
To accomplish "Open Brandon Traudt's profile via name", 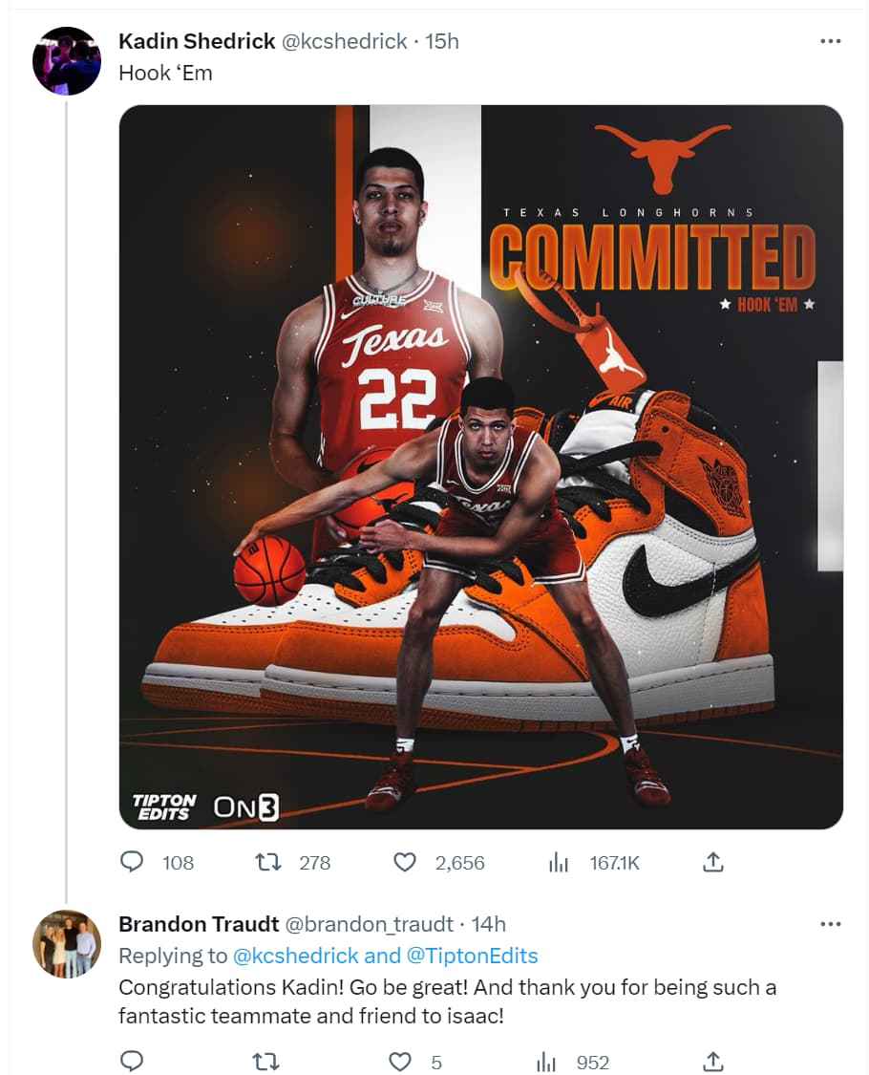I will point(199,924).
